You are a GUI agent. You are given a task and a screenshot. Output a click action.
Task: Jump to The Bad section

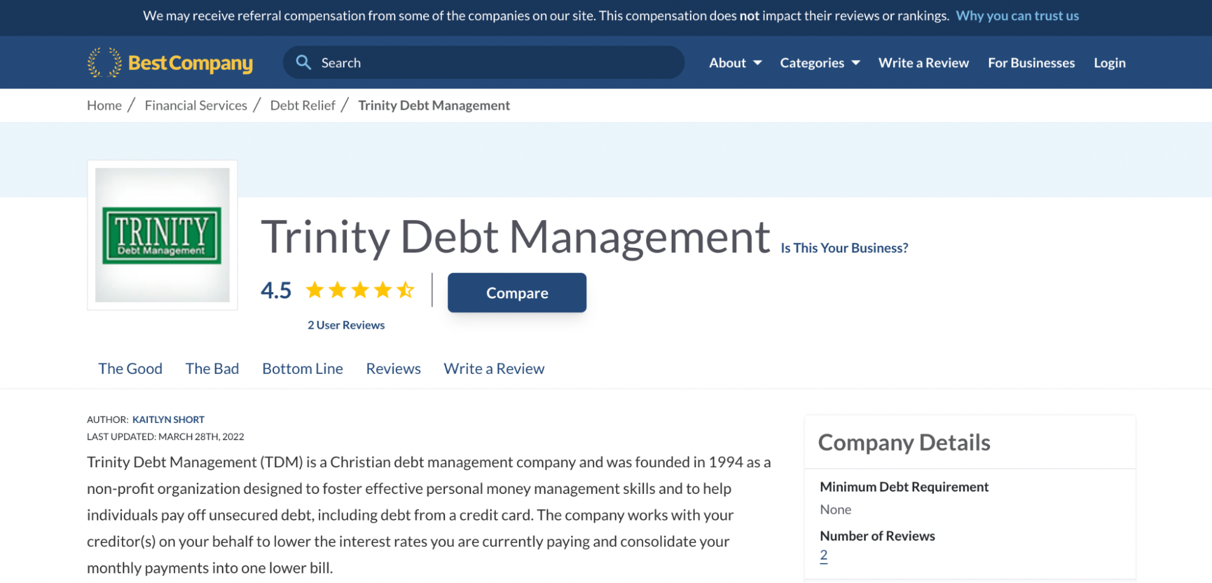pyautogui.click(x=212, y=368)
